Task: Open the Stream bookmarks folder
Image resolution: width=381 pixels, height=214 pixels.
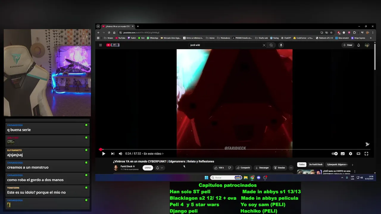Action: (x=108, y=38)
